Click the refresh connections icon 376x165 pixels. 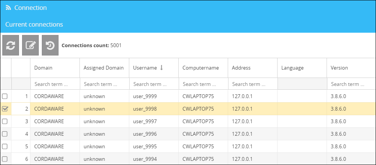click(x=11, y=45)
